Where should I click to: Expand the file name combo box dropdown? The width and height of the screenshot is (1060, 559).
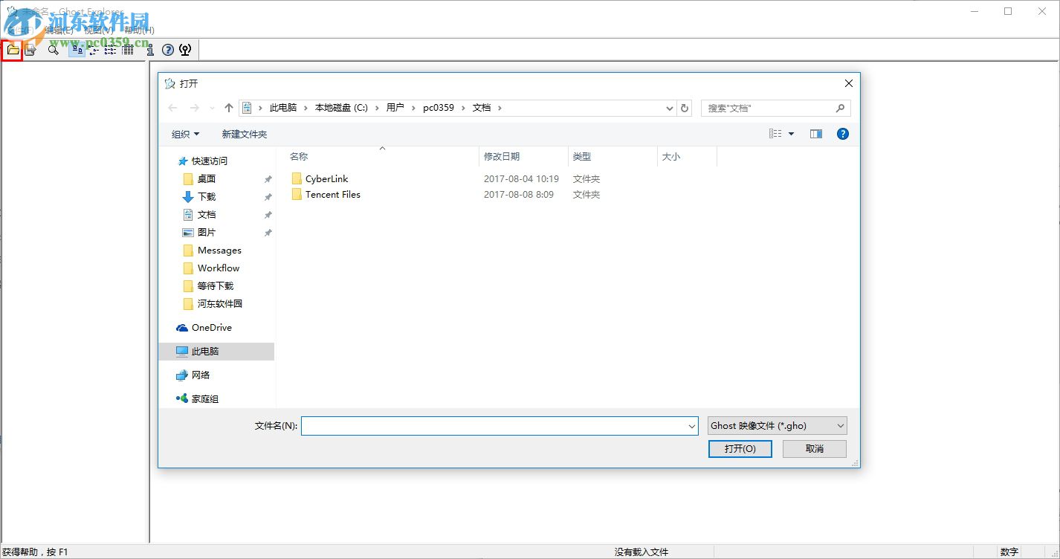pos(692,425)
